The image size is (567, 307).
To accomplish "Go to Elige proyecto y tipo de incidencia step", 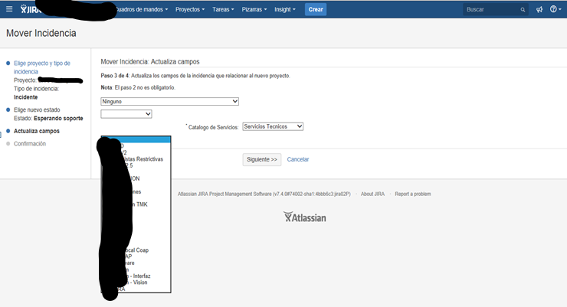I will tap(42, 67).
